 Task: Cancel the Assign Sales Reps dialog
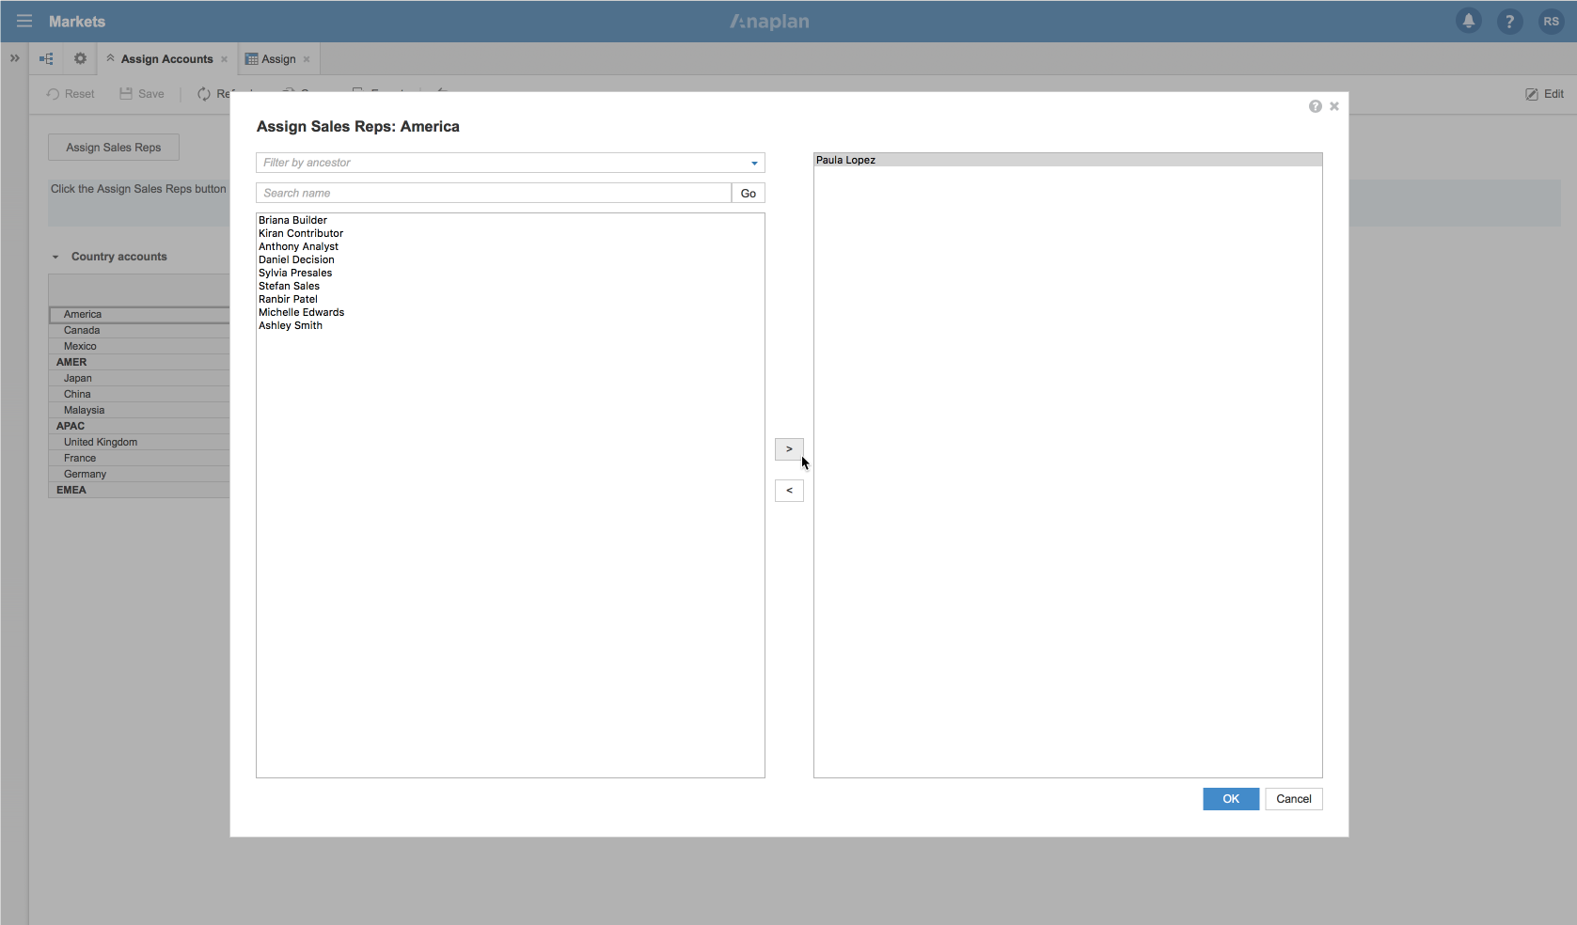coord(1293,798)
